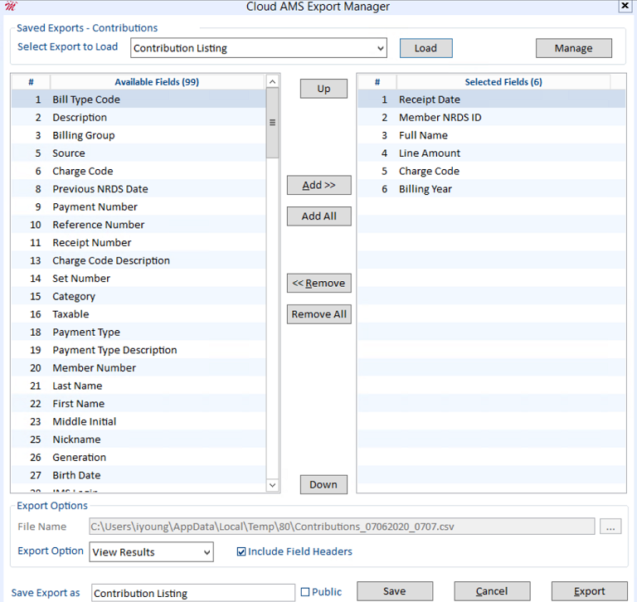Close the Cloud AMS Export Manager window
The width and height of the screenshot is (637, 602).
tap(625, 6)
